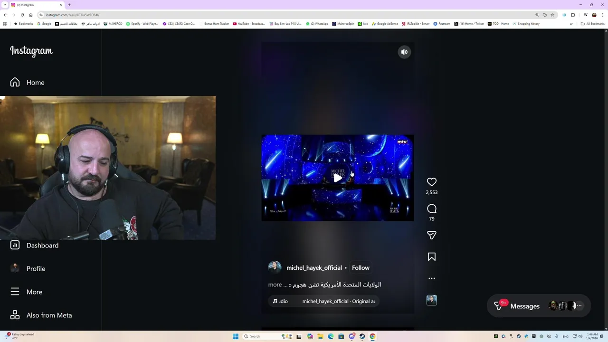Open the More menu in the sidebar
The width and height of the screenshot is (608, 342).
pyautogui.click(x=26, y=292)
